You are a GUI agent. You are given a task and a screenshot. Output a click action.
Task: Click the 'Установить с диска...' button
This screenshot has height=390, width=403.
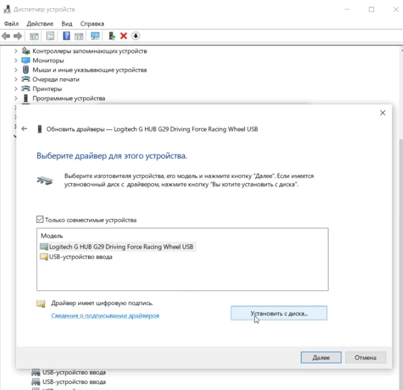[279, 313]
